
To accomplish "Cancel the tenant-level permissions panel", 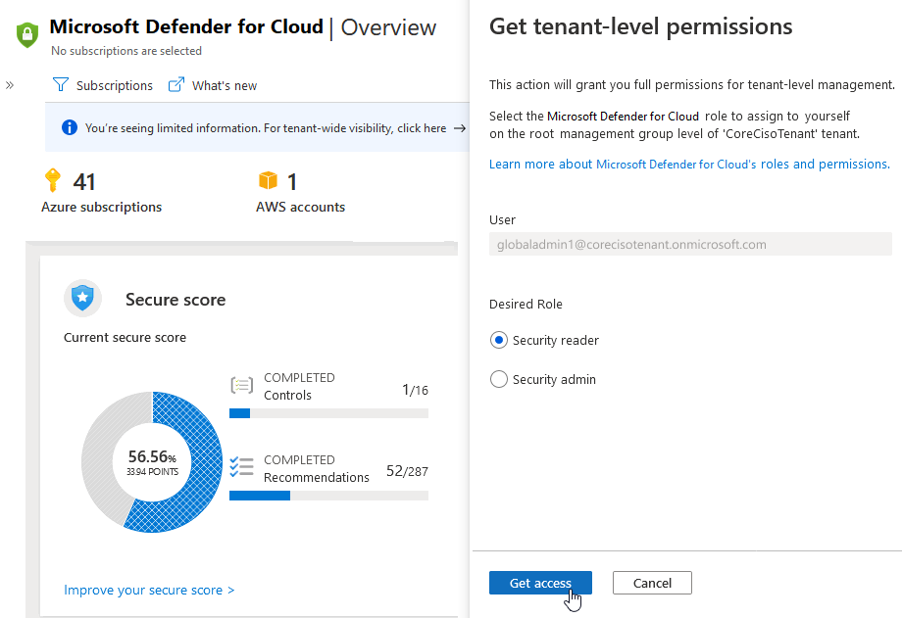I will coord(652,583).
